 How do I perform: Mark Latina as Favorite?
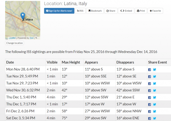click(x=155, y=11)
